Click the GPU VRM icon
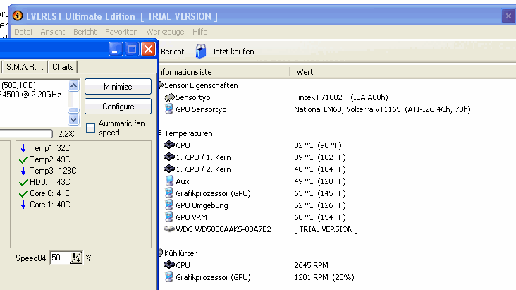The height and width of the screenshot is (290, 516). [x=169, y=217]
